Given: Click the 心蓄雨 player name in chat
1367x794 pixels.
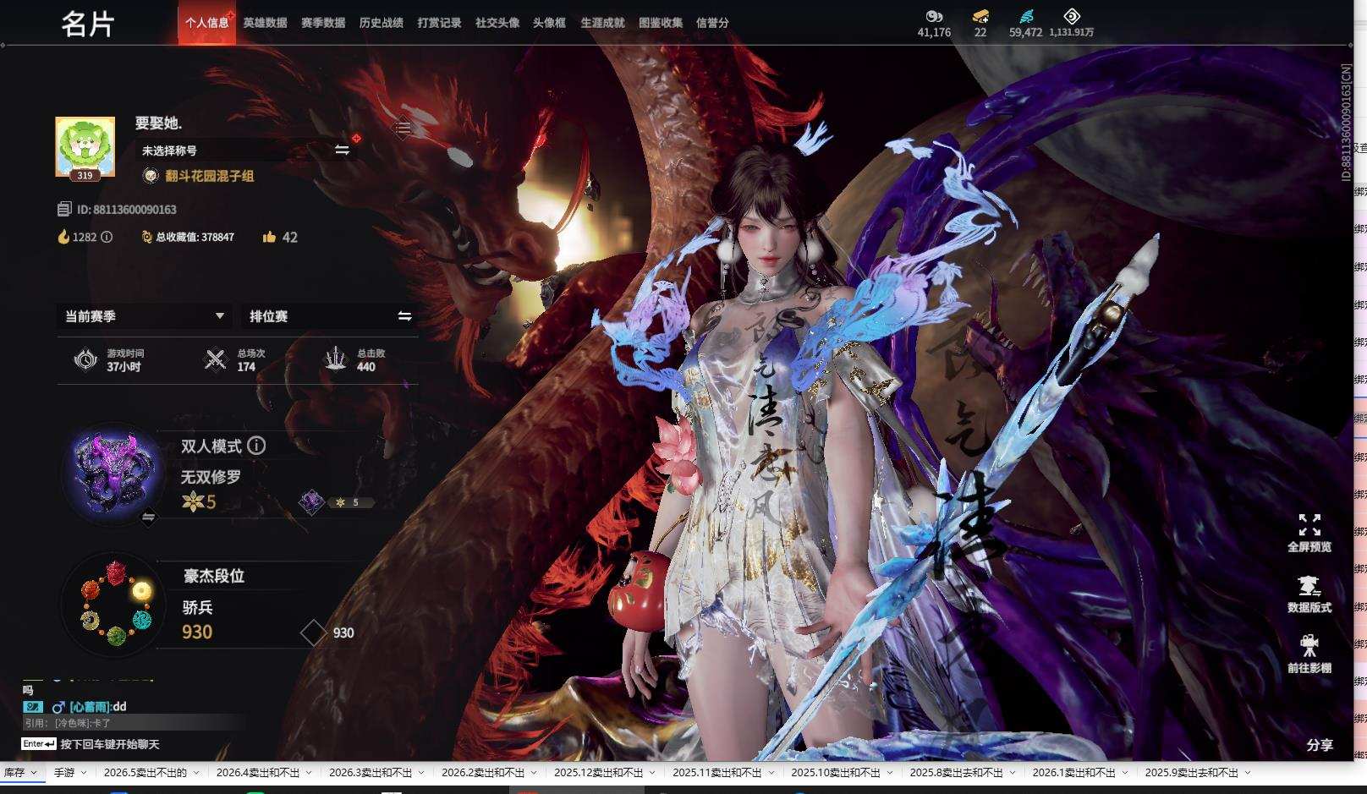Looking at the screenshot, I should pyautogui.click(x=89, y=706).
